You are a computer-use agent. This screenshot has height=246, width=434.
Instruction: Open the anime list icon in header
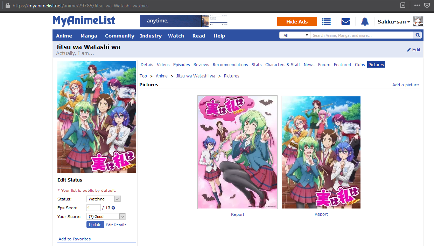[326, 22]
